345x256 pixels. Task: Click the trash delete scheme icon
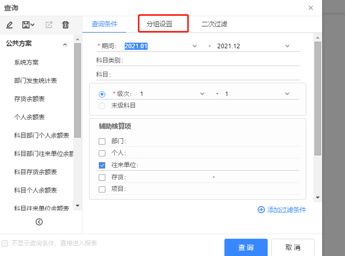(66, 24)
